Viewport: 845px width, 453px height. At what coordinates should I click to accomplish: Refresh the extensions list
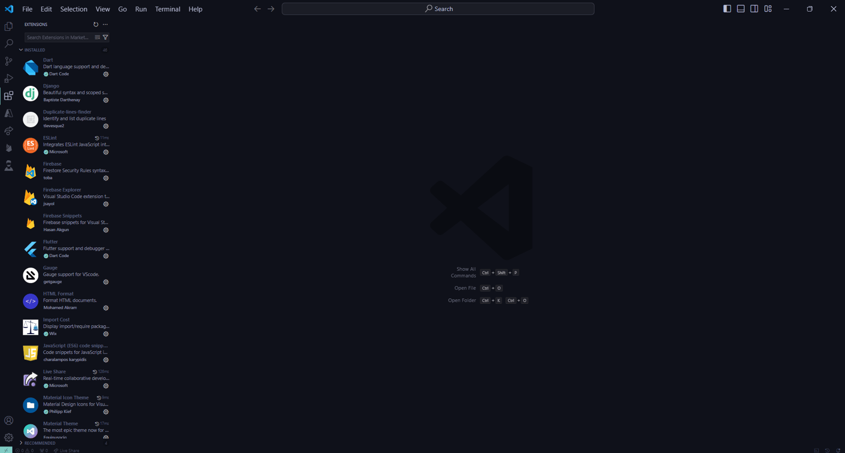point(96,24)
